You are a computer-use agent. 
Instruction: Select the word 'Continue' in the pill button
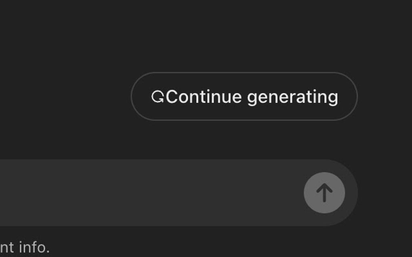click(x=204, y=97)
